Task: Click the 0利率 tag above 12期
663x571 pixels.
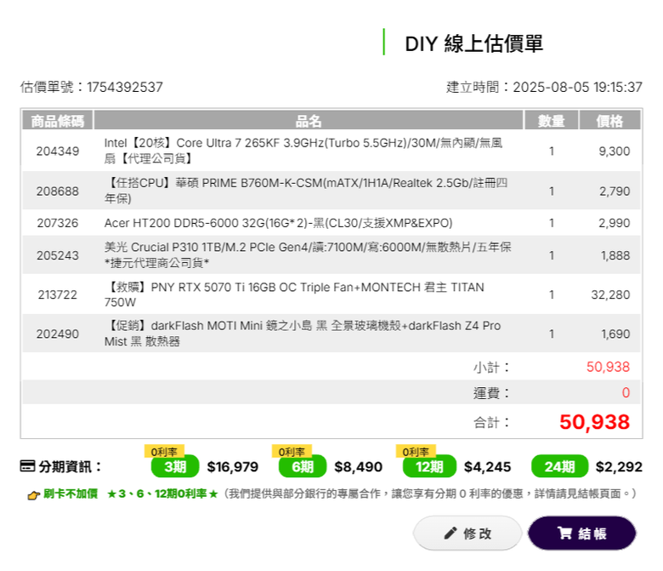Action: coord(416,452)
